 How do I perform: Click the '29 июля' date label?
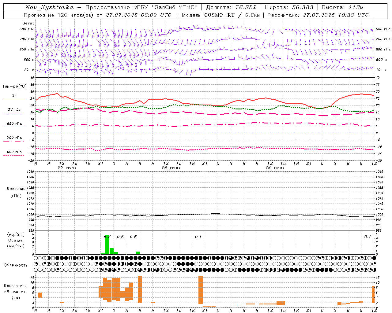pyautogui.click(x=275, y=168)
